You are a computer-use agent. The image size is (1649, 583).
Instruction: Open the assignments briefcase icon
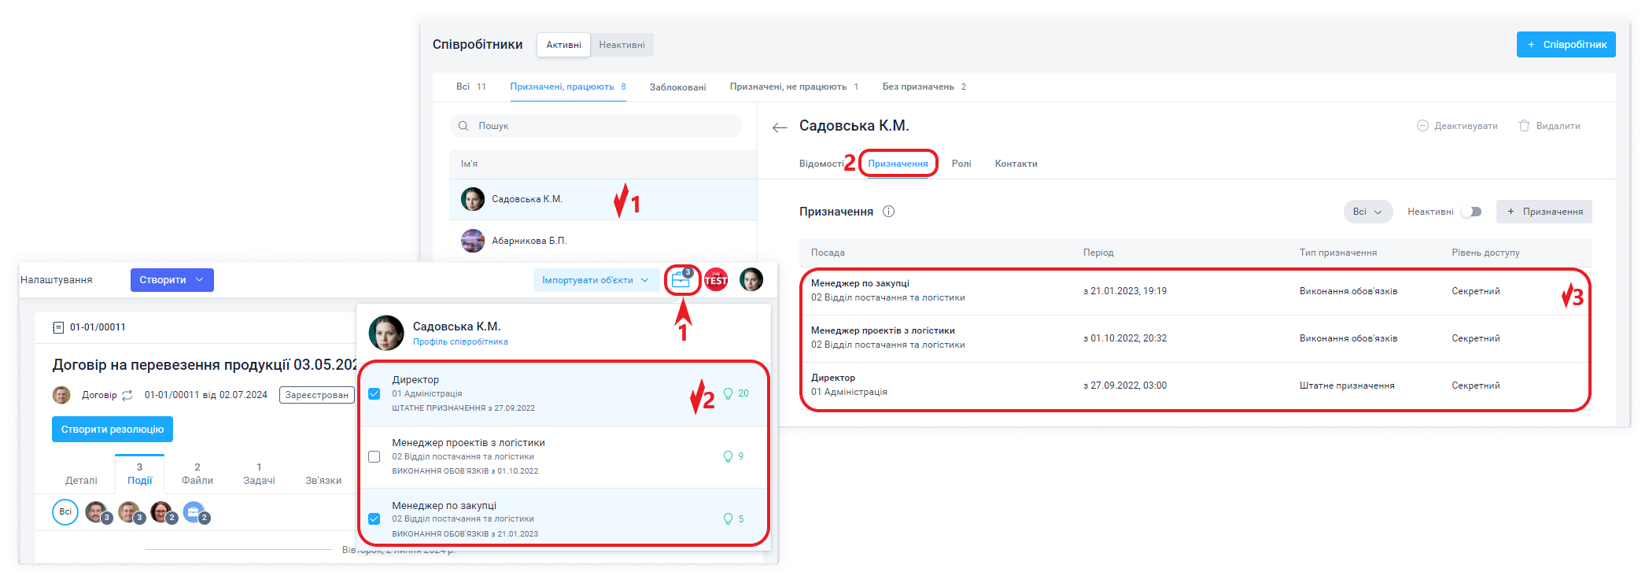[681, 279]
